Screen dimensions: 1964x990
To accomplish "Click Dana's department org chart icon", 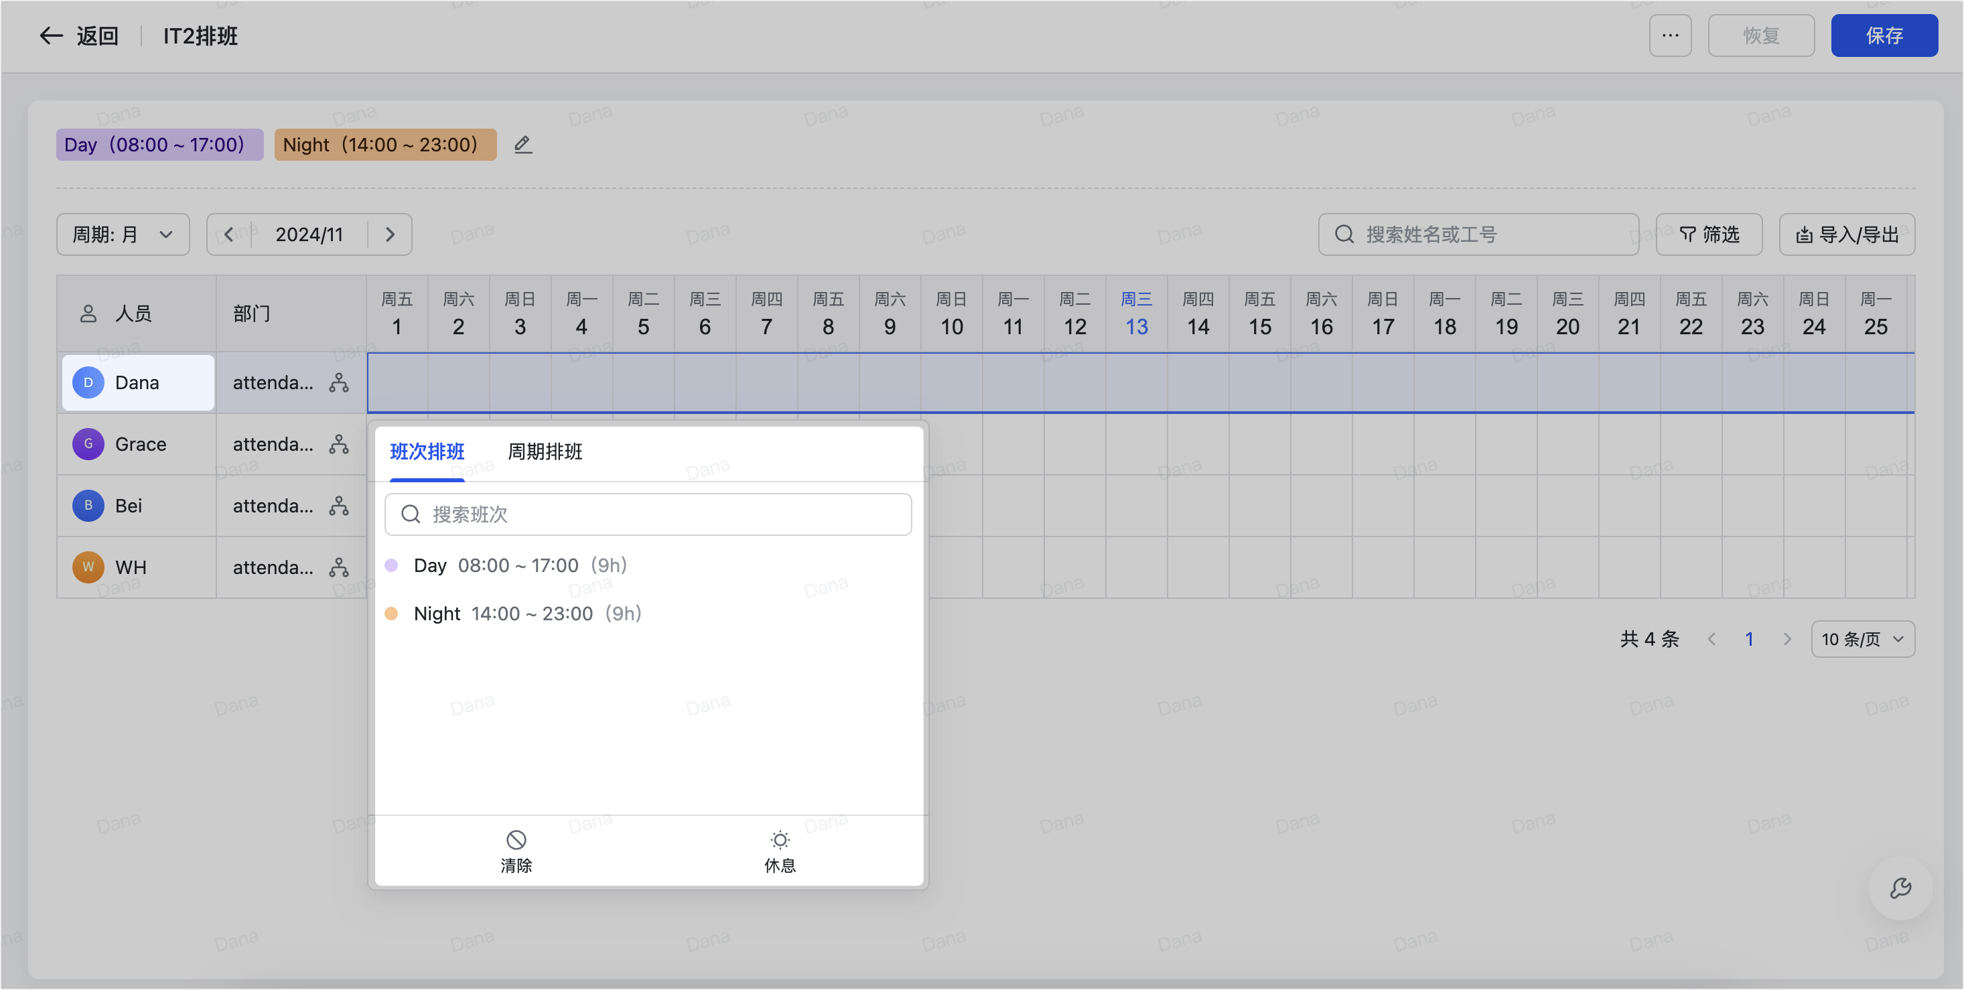I will (338, 382).
